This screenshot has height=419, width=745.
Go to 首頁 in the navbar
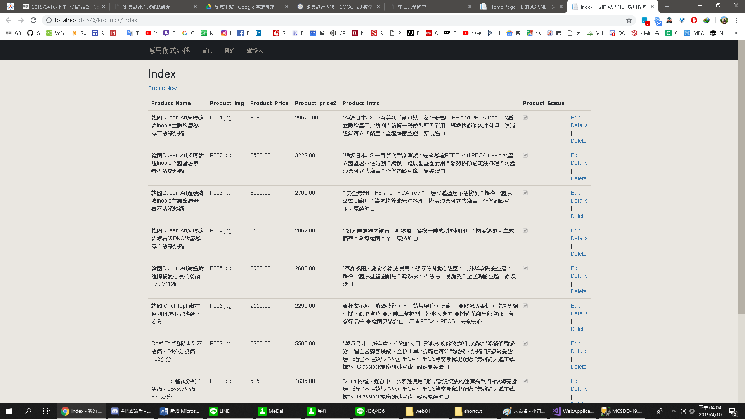pyautogui.click(x=207, y=50)
